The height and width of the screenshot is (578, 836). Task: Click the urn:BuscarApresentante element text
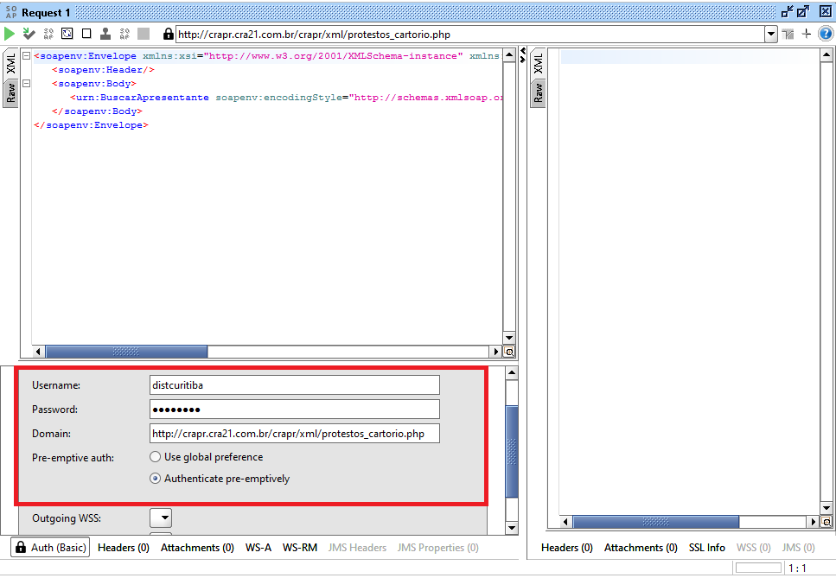(x=142, y=98)
